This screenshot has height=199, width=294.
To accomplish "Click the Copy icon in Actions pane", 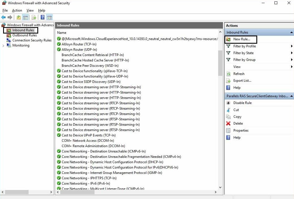I will pos(228,116).
